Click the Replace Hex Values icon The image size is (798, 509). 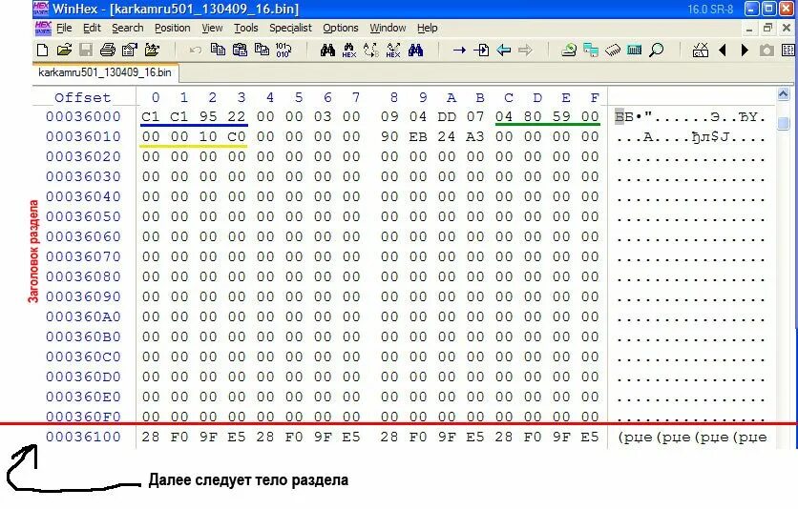[x=393, y=50]
